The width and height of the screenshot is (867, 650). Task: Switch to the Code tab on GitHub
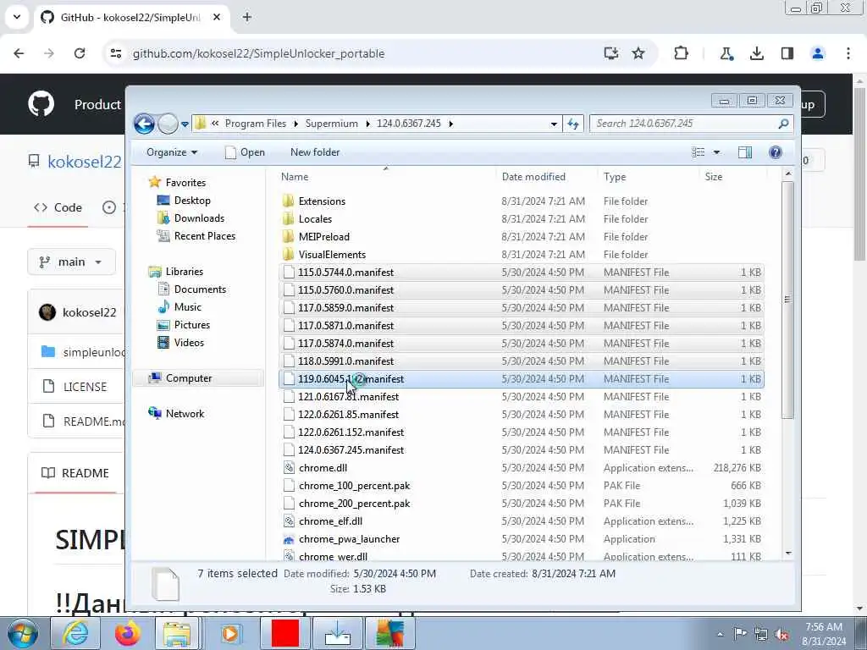(58, 208)
